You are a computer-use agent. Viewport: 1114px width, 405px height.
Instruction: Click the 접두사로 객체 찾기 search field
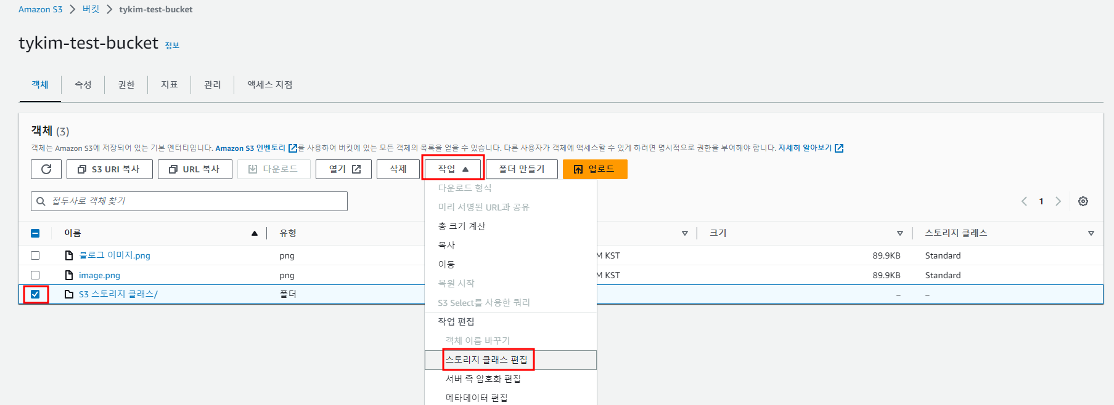point(189,201)
